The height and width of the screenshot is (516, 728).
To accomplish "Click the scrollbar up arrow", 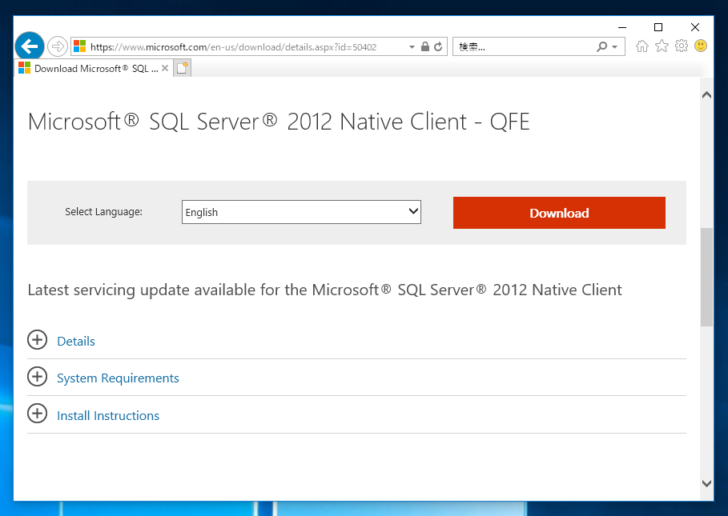I will pos(706,95).
